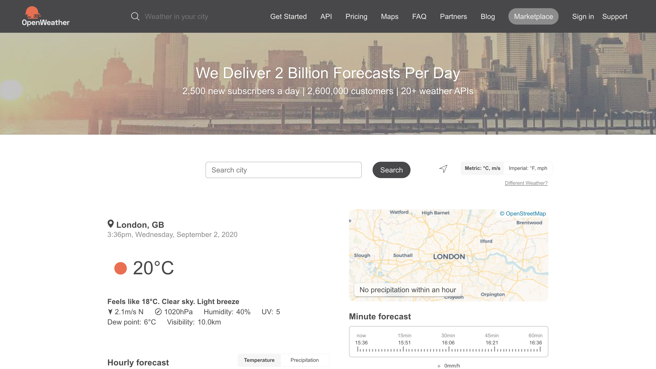
Task: Click the pressure gauge icon
Action: coord(158,312)
